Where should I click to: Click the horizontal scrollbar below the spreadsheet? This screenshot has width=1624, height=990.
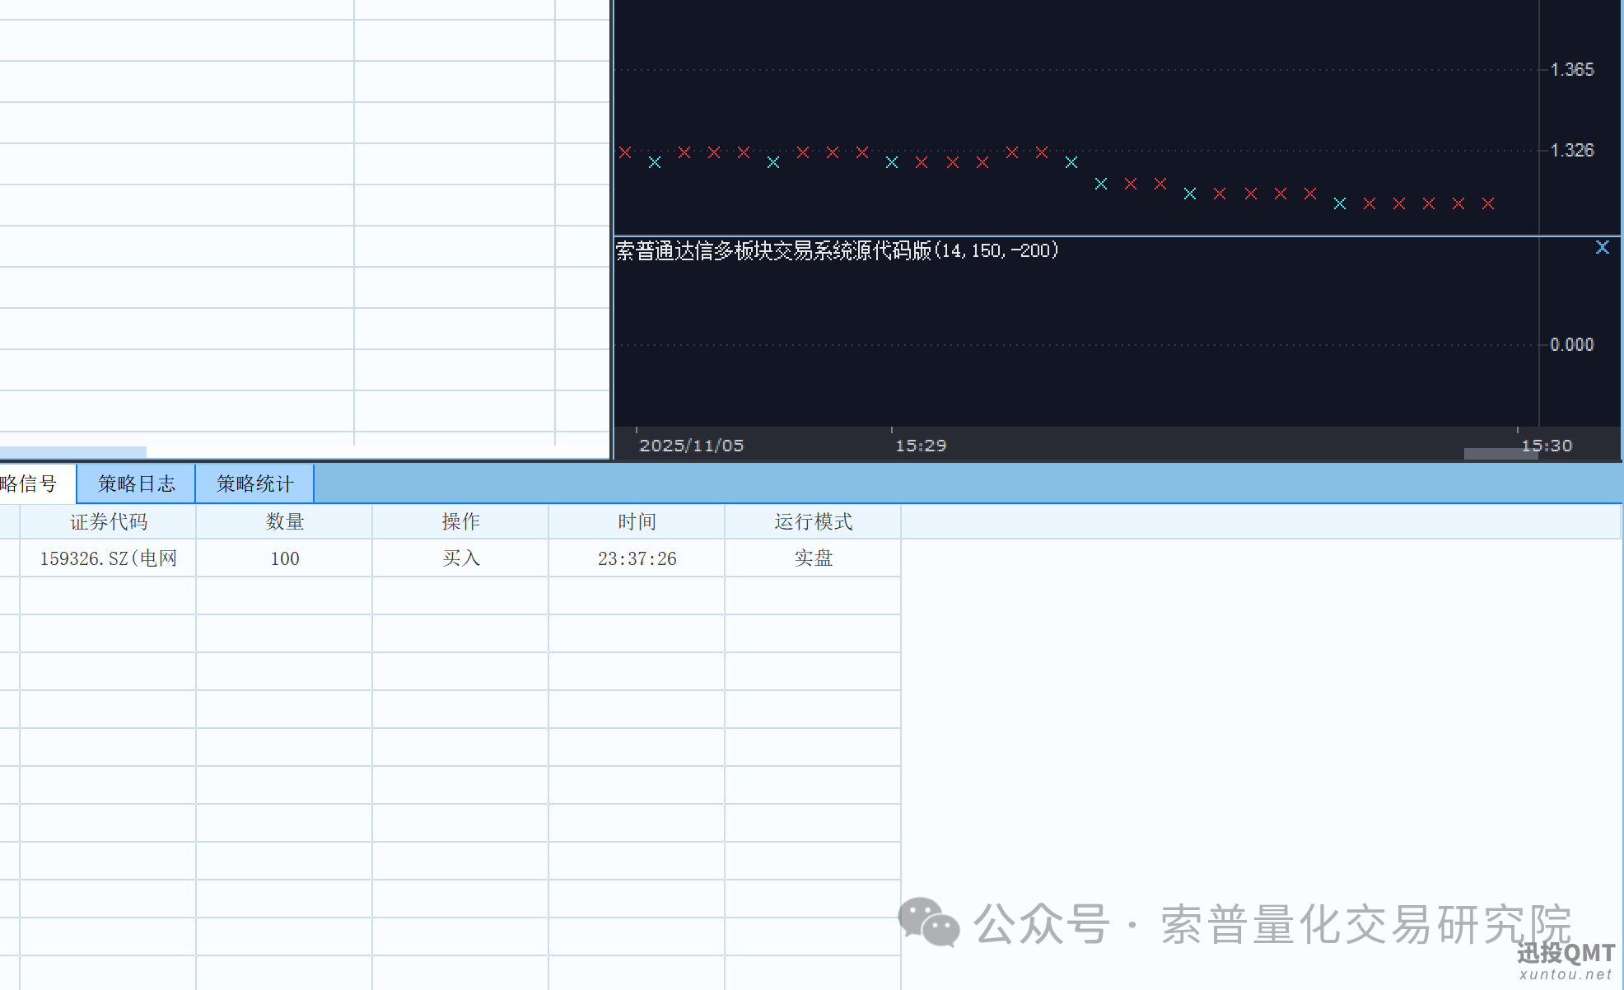pyautogui.click(x=72, y=451)
